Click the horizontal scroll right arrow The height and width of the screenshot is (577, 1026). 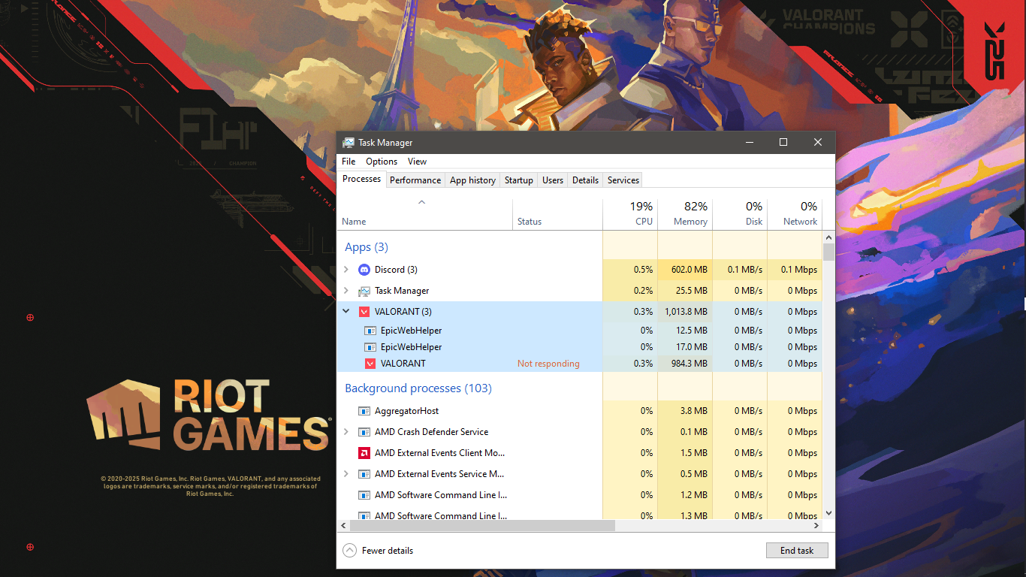[x=816, y=526]
